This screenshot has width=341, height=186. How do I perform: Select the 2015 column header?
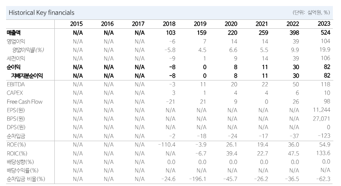point(77,24)
